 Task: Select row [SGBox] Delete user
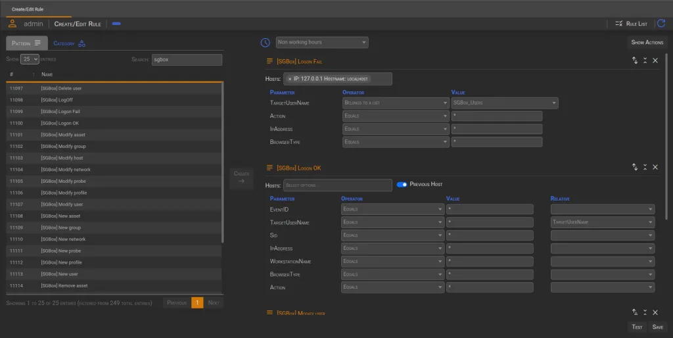click(x=114, y=89)
